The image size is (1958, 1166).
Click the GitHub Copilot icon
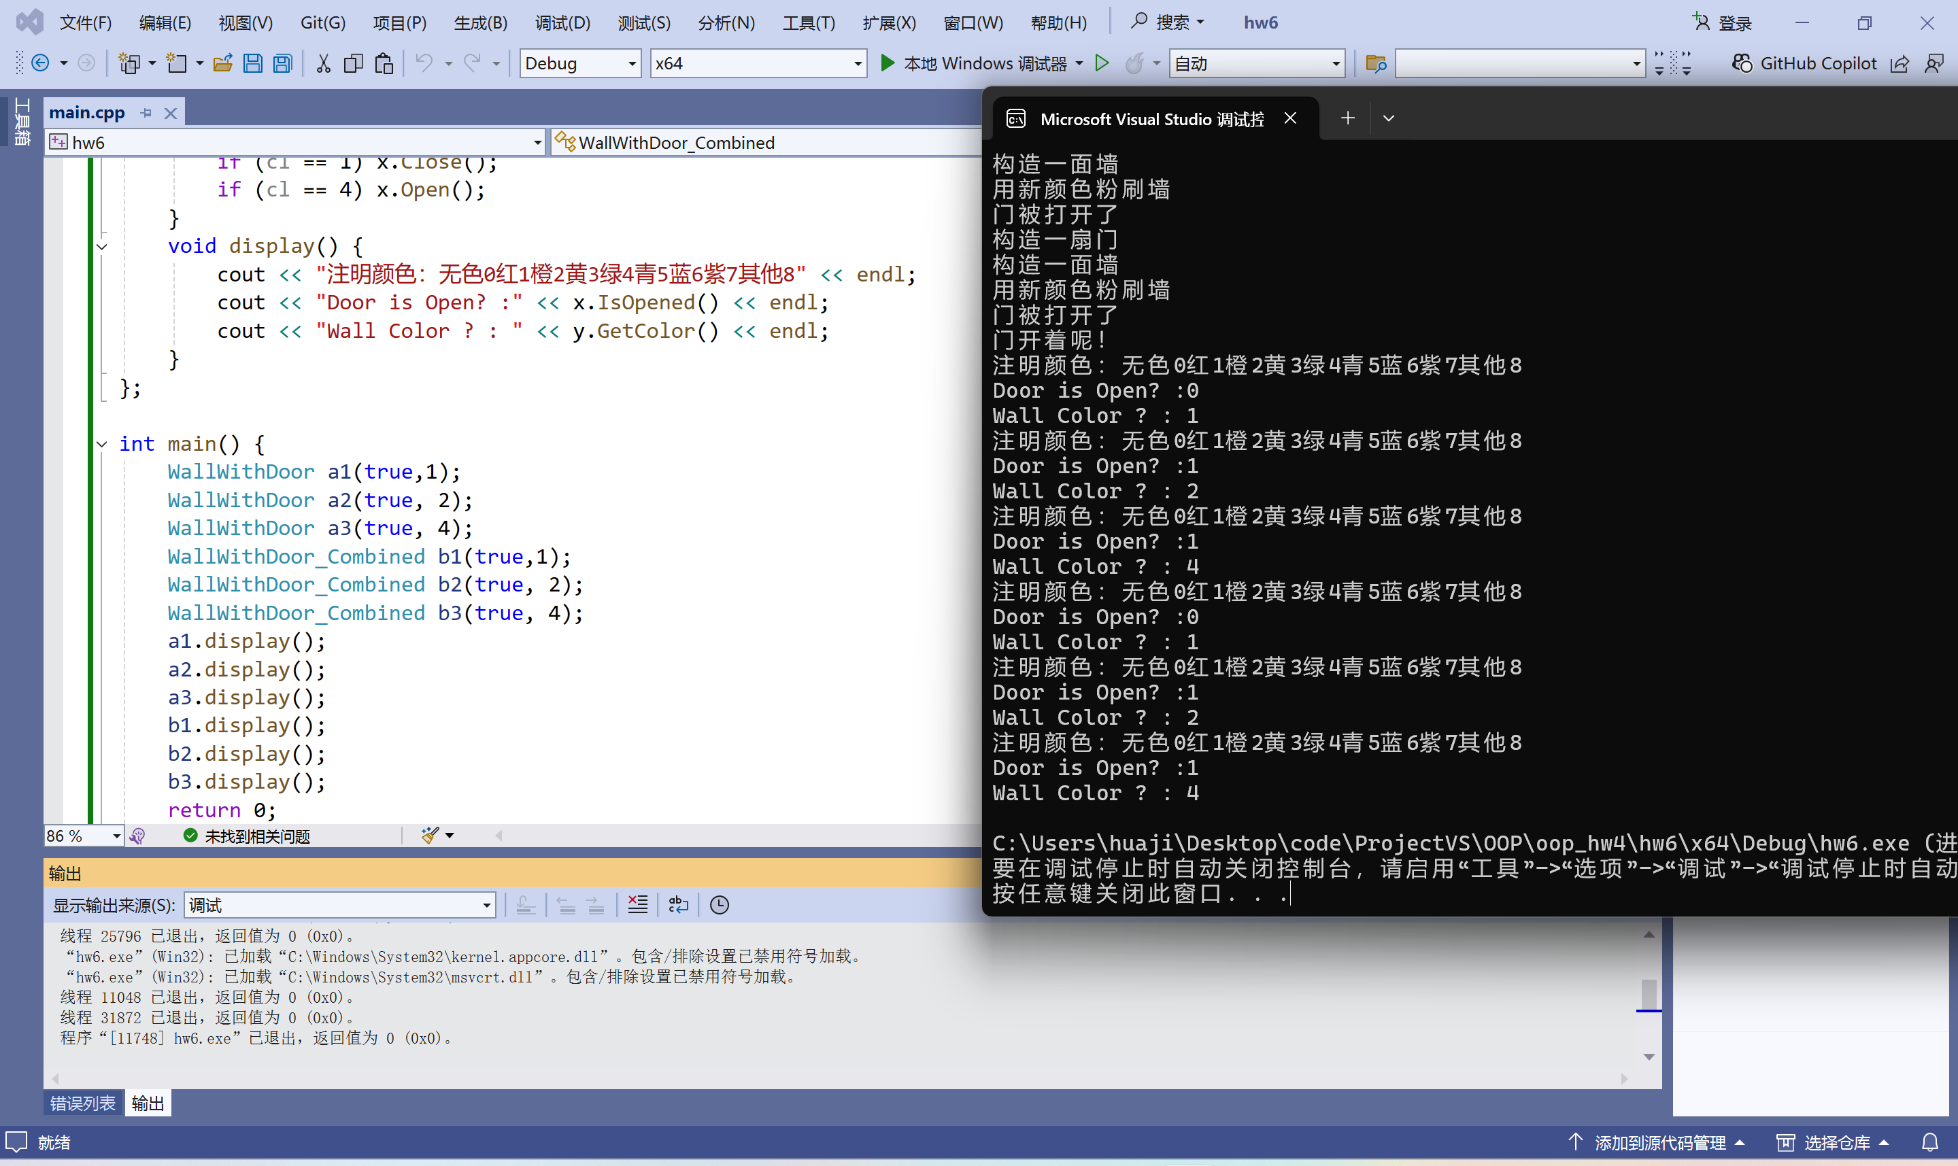pos(1742,64)
